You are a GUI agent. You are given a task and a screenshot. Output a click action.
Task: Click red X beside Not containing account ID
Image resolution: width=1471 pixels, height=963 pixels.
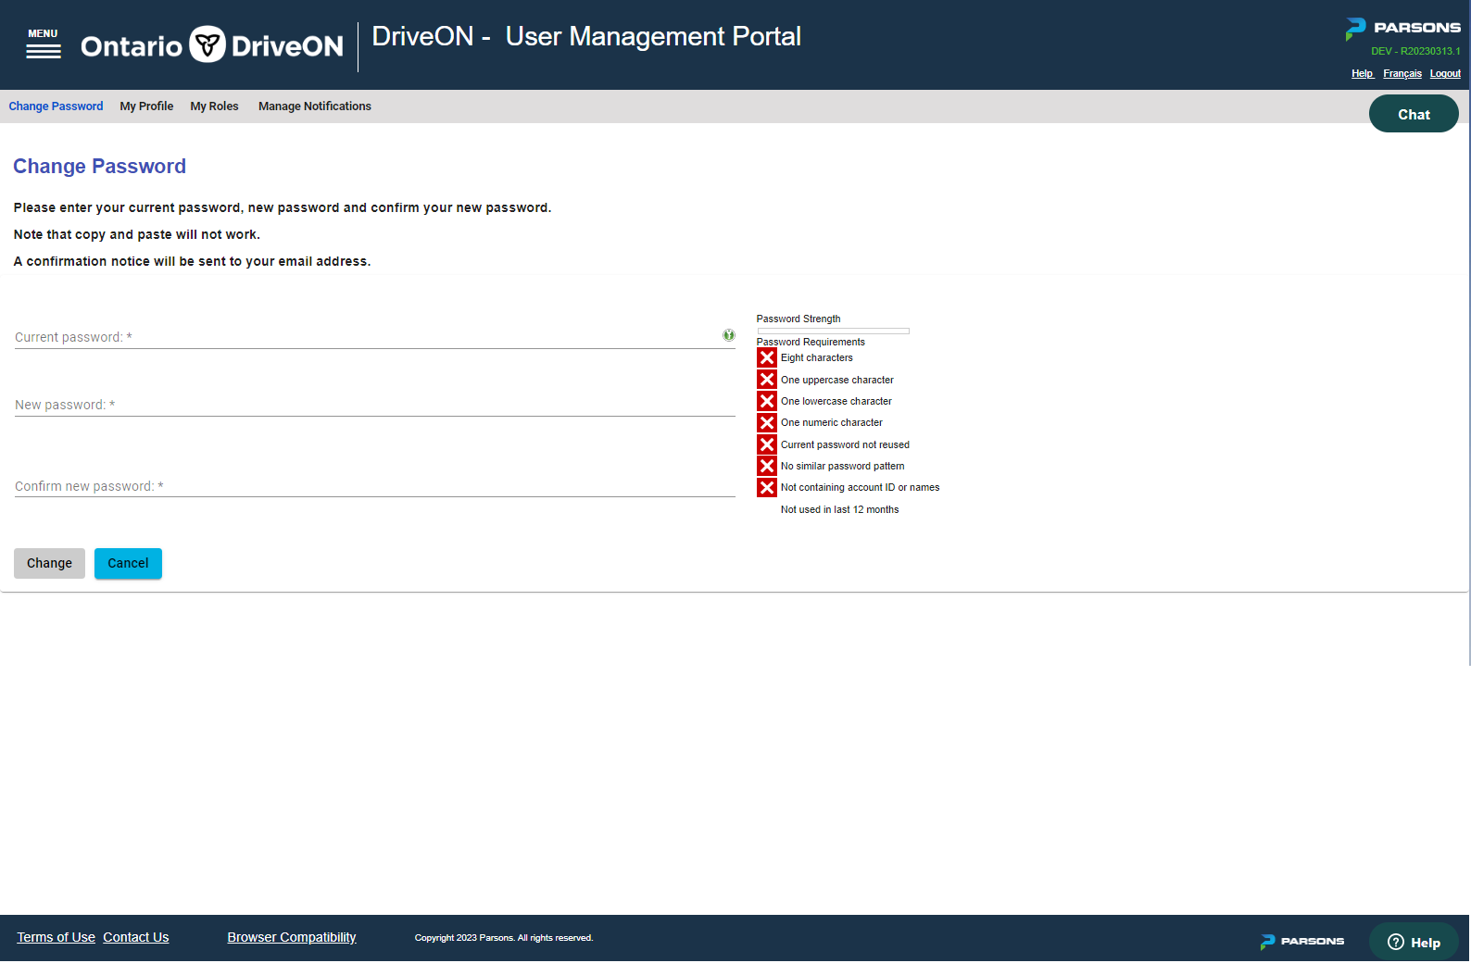(767, 487)
